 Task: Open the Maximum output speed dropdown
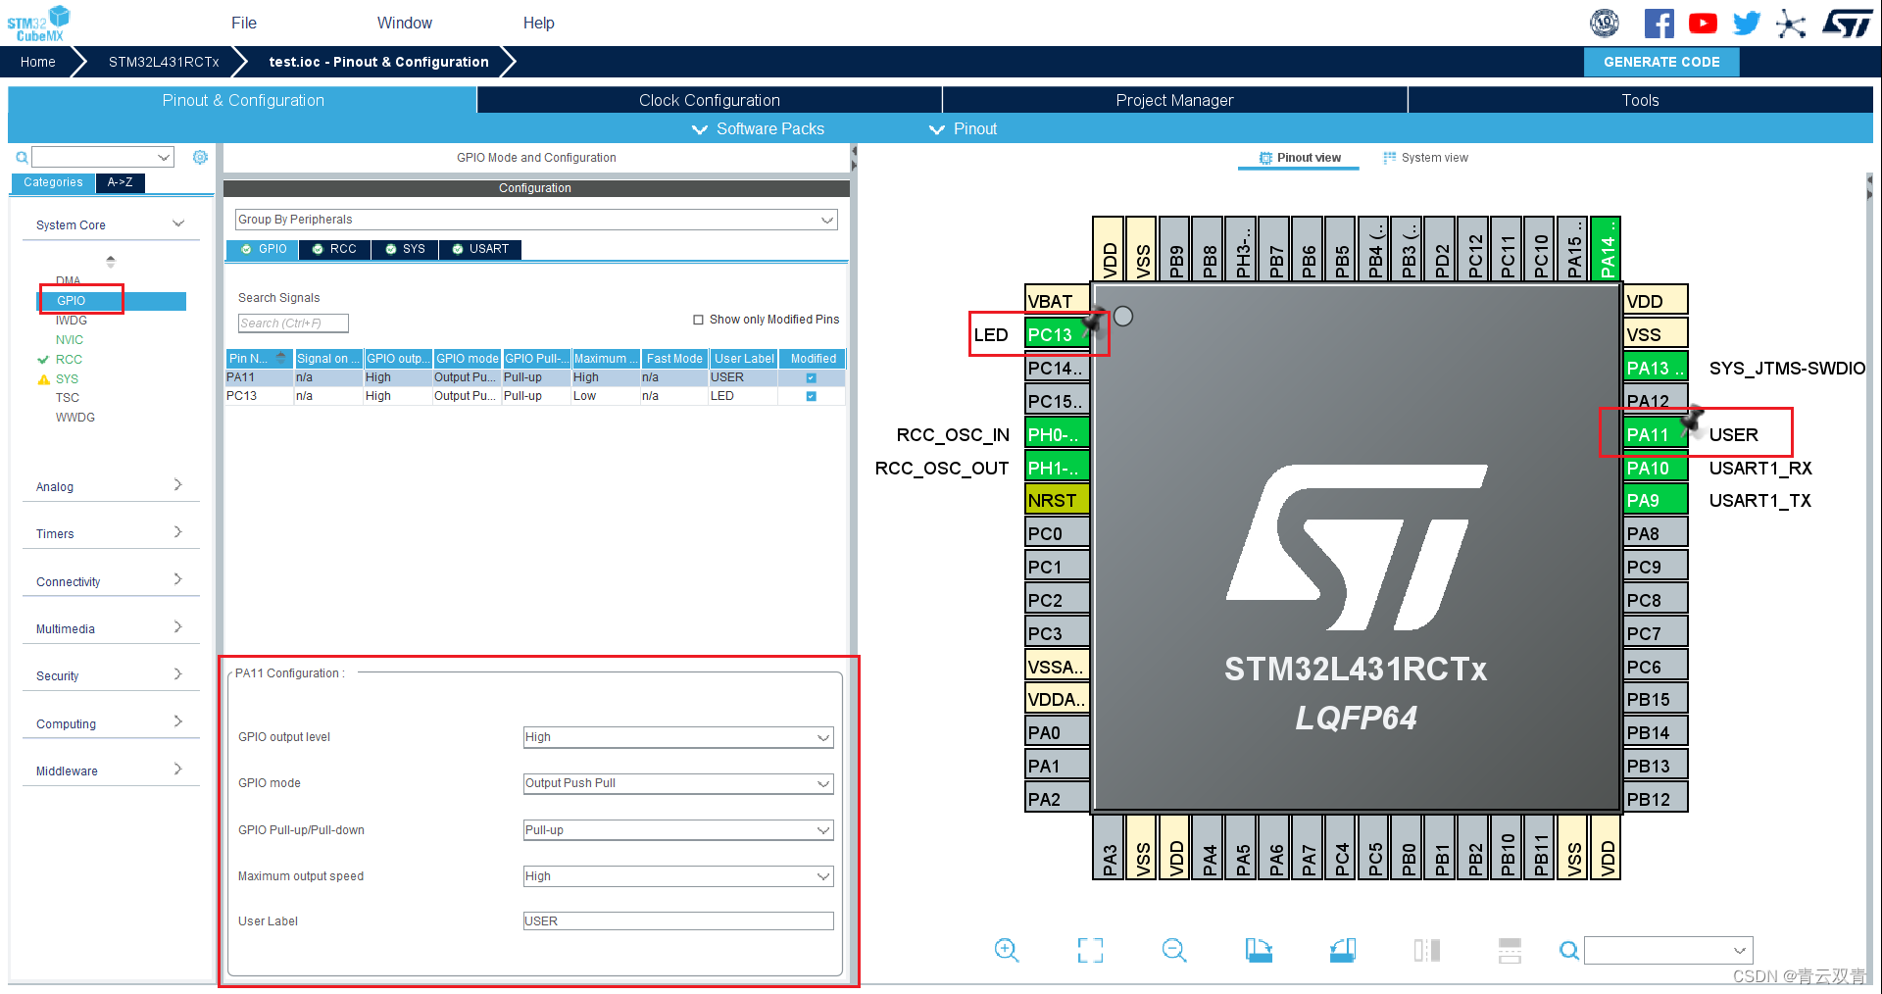pos(678,876)
